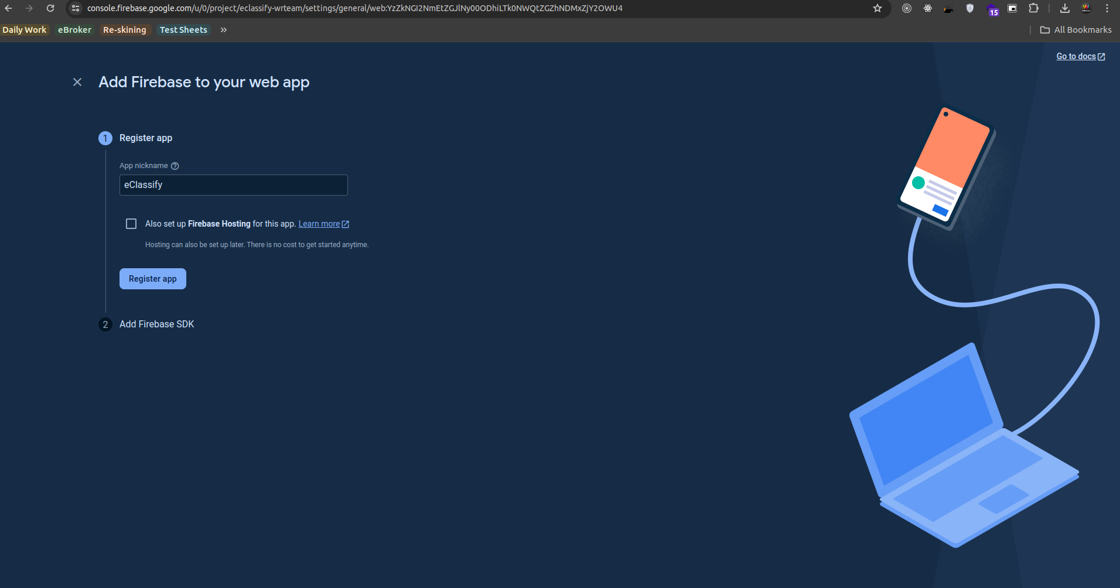This screenshot has height=588, width=1120.
Task: Click the Chrome profile avatar
Action: [1085, 8]
